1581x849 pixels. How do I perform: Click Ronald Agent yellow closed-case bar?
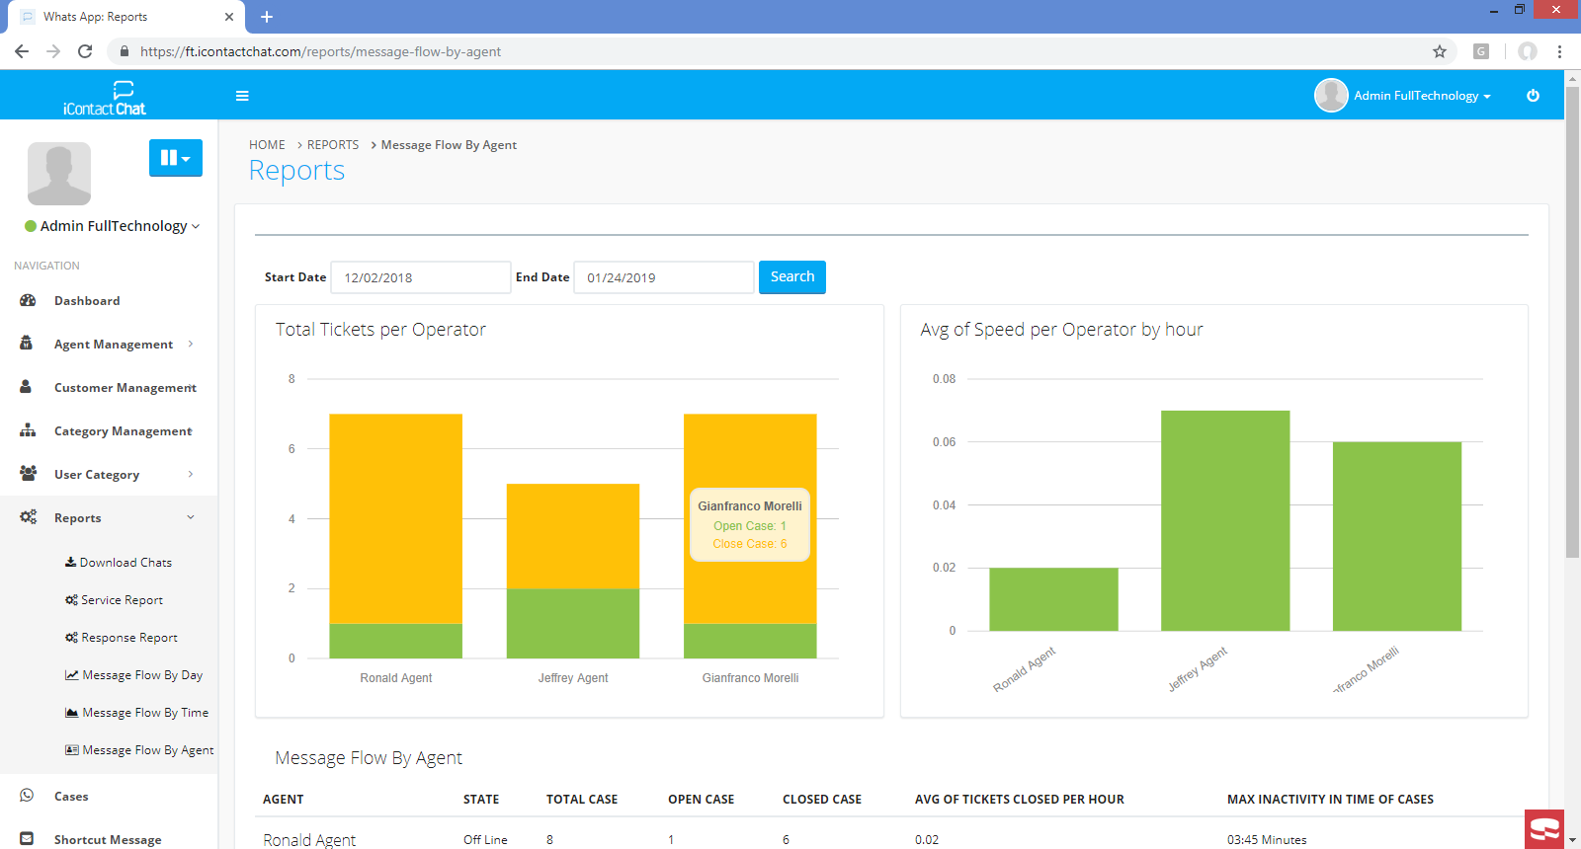pos(396,518)
